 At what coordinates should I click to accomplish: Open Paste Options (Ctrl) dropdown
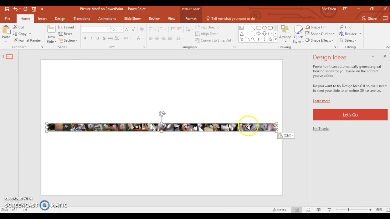point(286,135)
